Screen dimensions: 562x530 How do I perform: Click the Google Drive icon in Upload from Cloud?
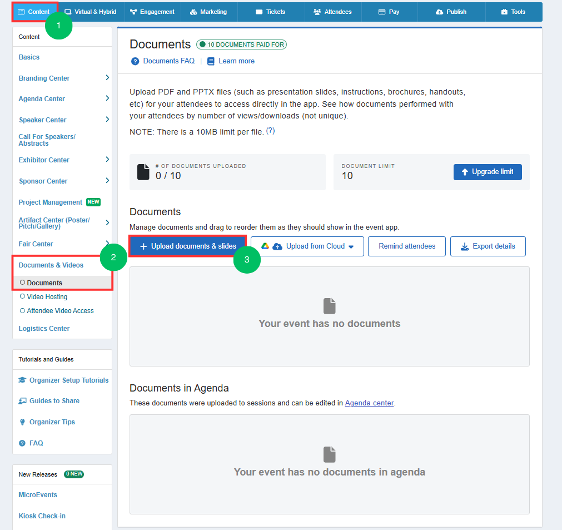(265, 246)
